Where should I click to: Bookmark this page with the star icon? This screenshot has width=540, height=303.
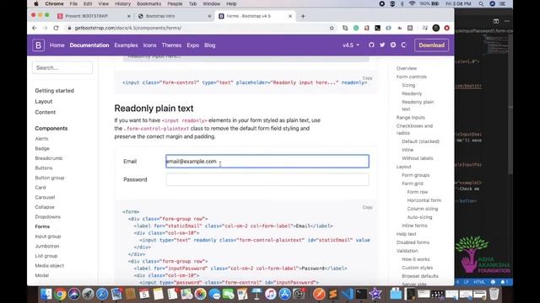click(x=332, y=28)
